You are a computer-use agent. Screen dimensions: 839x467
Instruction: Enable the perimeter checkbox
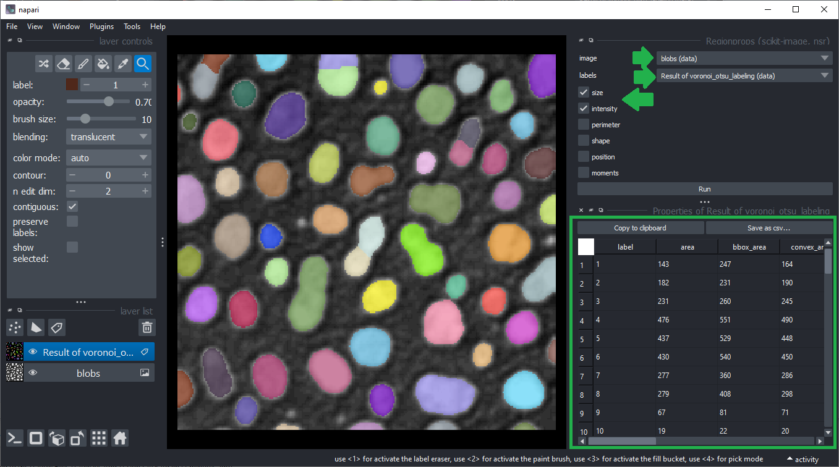[x=584, y=125]
